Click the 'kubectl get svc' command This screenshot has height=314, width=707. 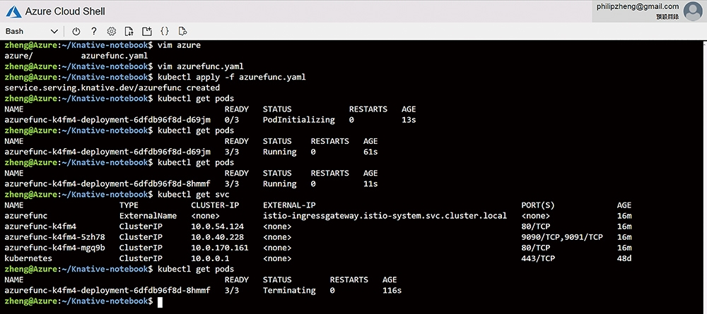click(194, 194)
